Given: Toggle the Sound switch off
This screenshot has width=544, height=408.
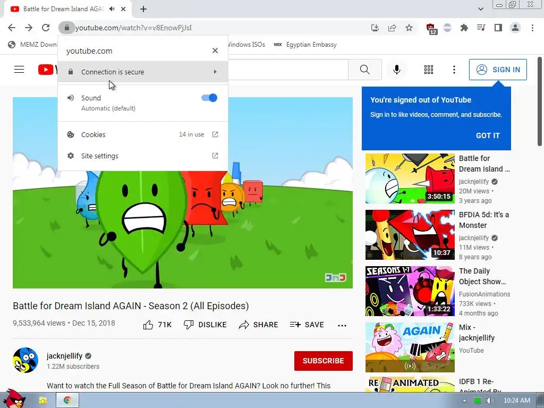Looking at the screenshot, I should 209,98.
